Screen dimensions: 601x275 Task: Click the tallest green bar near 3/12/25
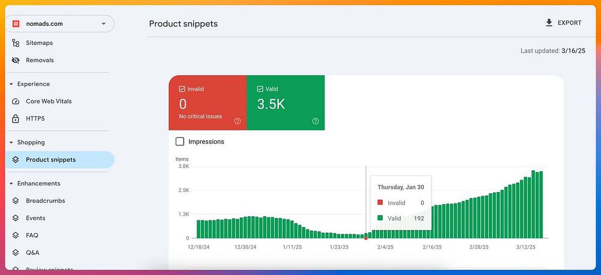(533, 204)
